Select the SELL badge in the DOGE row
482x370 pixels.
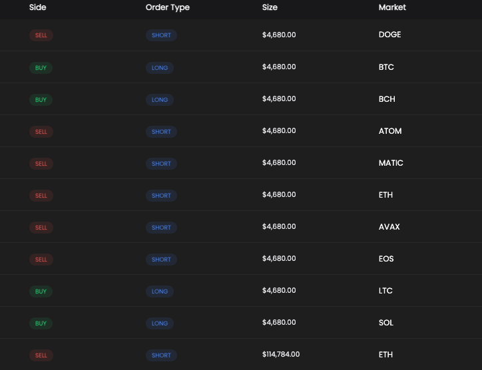click(x=41, y=35)
